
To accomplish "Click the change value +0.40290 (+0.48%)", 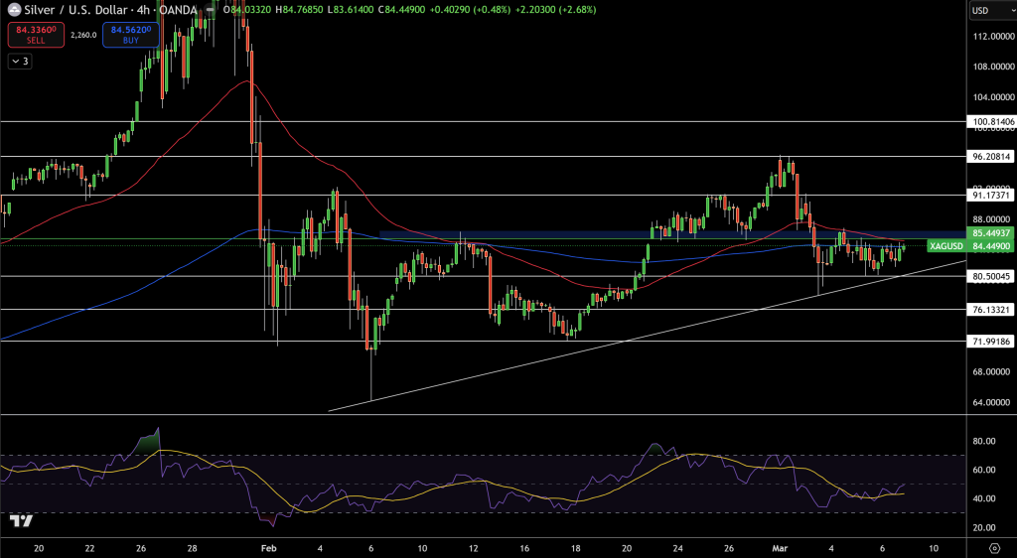I will coord(468,10).
